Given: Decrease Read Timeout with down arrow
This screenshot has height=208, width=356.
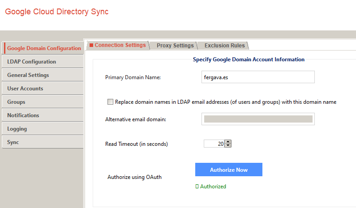Looking at the screenshot, I should (x=228, y=146).
